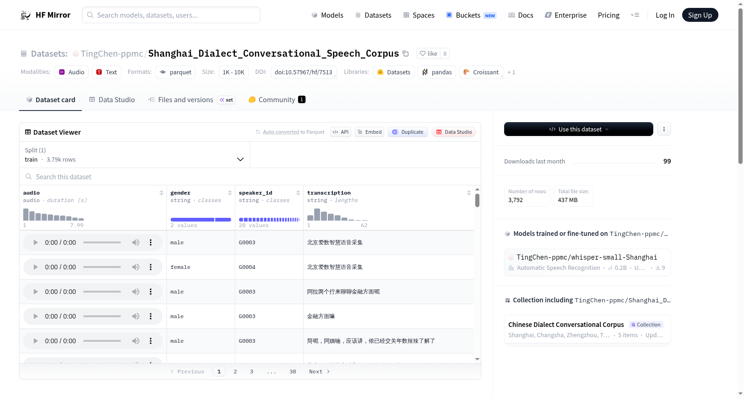Sort by the gender column
744x398 pixels.
(x=230, y=193)
